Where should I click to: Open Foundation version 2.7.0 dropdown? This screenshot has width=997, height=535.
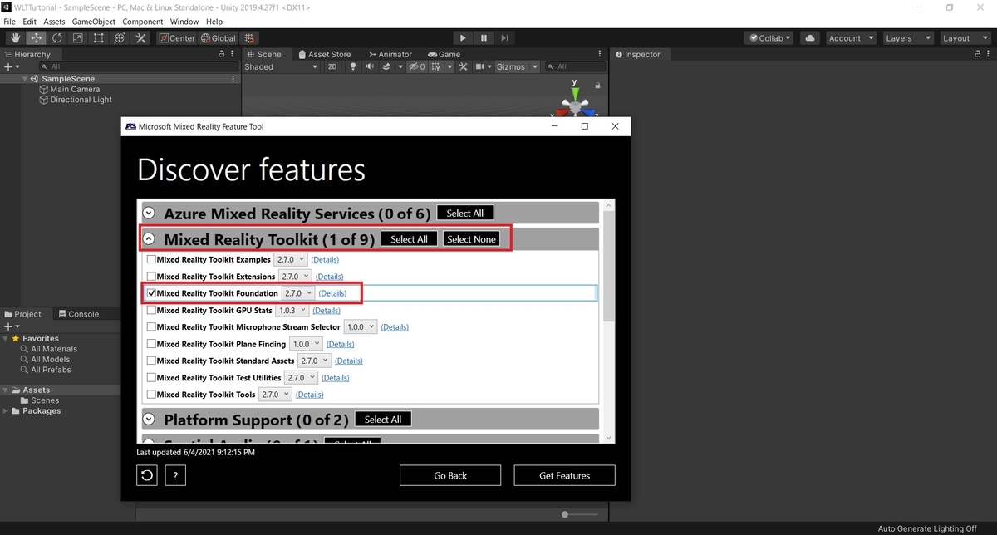[298, 292]
